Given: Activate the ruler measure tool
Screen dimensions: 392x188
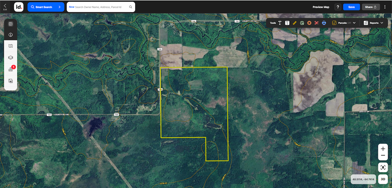Looking at the screenshot, I should (x=294, y=23).
